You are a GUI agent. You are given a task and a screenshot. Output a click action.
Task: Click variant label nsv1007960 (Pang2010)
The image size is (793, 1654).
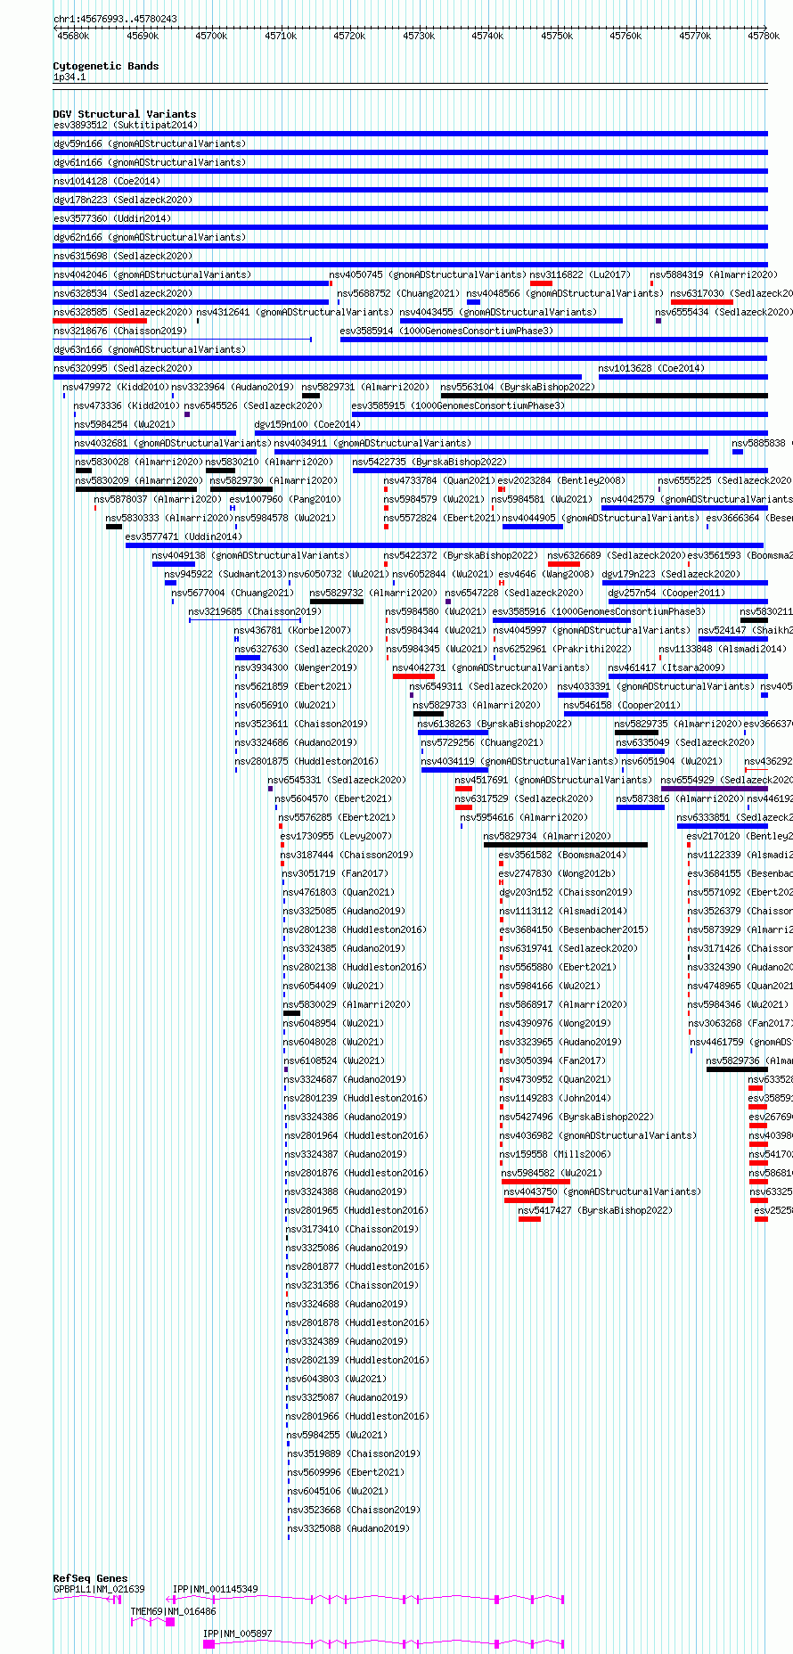click(x=285, y=499)
